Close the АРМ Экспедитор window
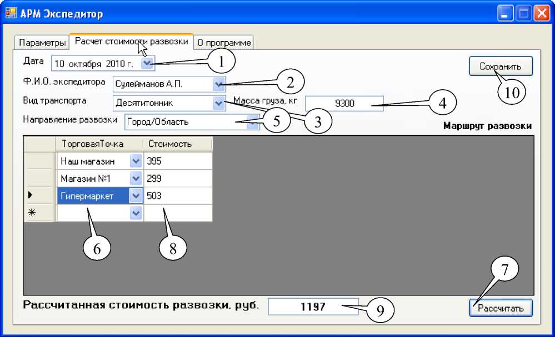The image size is (555, 337). pyautogui.click(x=542, y=13)
